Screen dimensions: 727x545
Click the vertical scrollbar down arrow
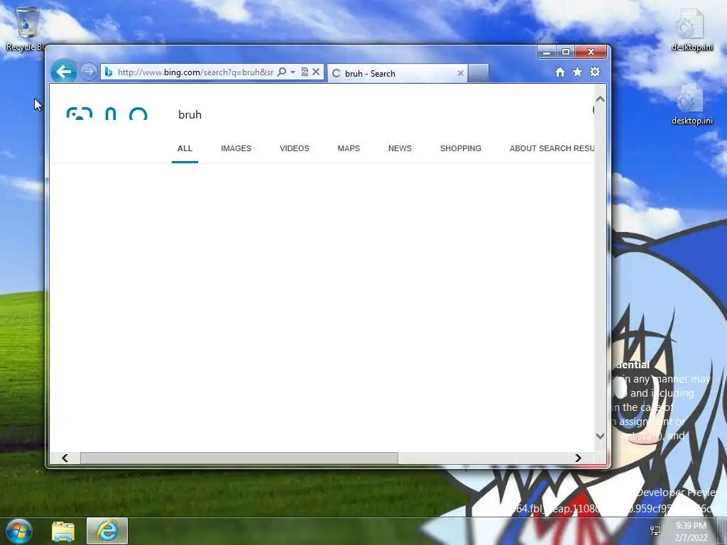[x=600, y=436]
